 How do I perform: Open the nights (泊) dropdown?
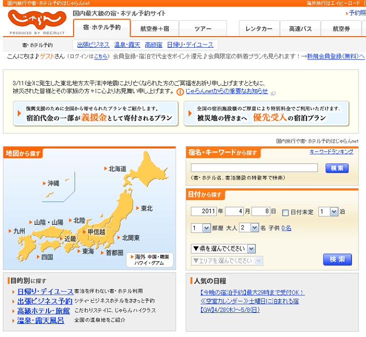328,212
